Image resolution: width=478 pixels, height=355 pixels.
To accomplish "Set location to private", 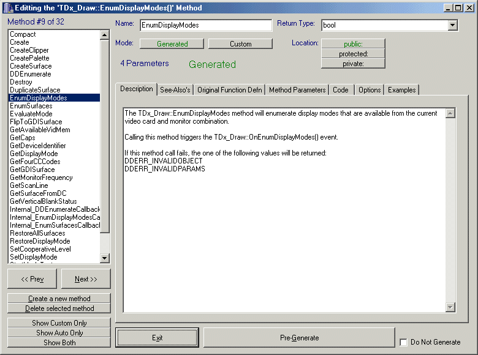I will tap(353, 64).
